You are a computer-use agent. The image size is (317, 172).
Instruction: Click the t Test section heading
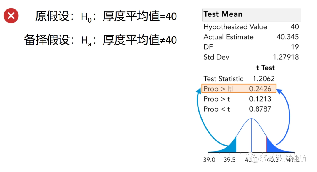tap(265, 68)
